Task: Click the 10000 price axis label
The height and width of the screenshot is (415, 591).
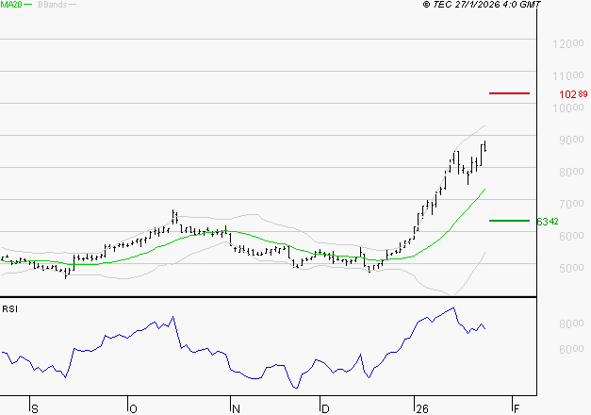Action: click(x=568, y=108)
